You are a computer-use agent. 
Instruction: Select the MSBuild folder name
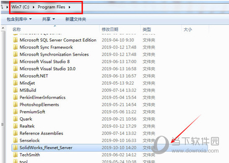[x=28, y=90]
